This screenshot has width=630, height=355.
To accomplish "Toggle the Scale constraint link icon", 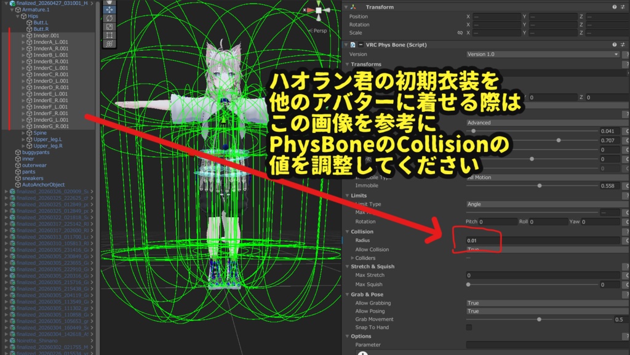I will tap(461, 33).
